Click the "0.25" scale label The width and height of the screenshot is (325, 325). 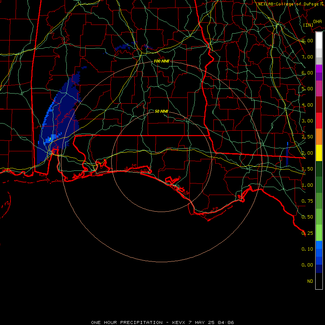pos(307,233)
